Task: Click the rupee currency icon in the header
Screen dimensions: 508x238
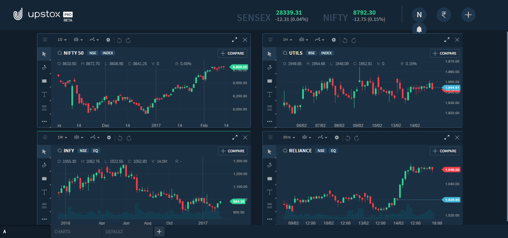Action: click(444, 15)
